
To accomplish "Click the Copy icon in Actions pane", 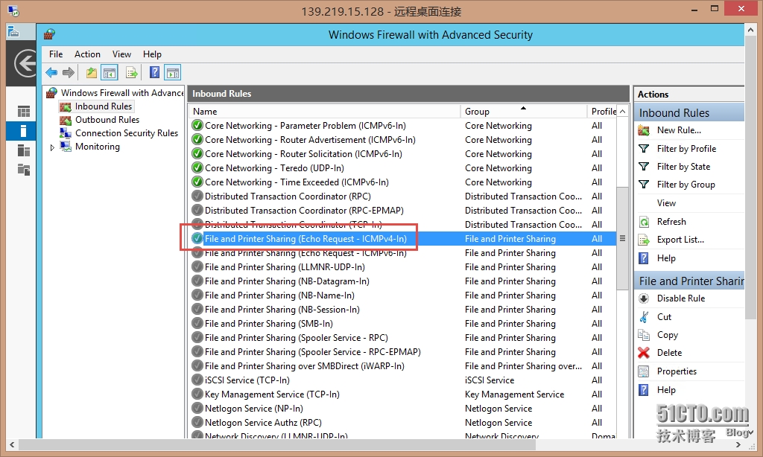I will click(x=644, y=335).
